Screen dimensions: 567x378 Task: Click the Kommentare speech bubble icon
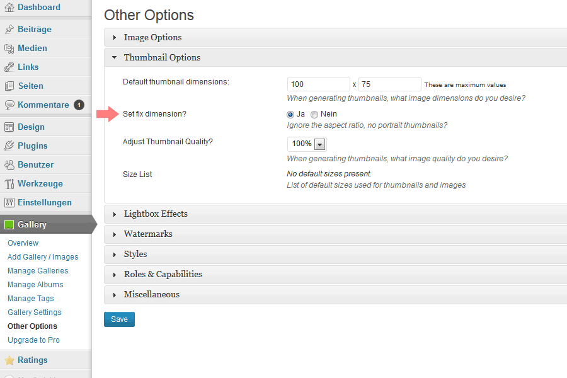coord(9,105)
